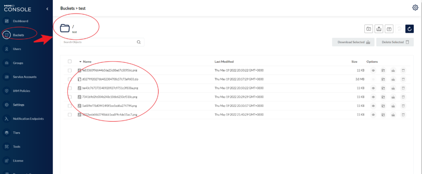Open the Users menu item
Image resolution: width=422 pixels, height=174 pixels.
[17, 49]
